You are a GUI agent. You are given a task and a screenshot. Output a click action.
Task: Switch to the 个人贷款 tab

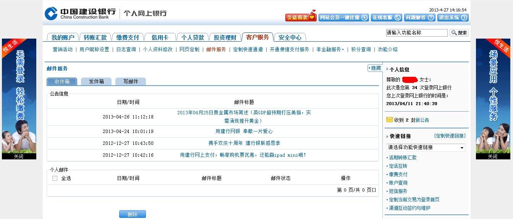[193, 37]
